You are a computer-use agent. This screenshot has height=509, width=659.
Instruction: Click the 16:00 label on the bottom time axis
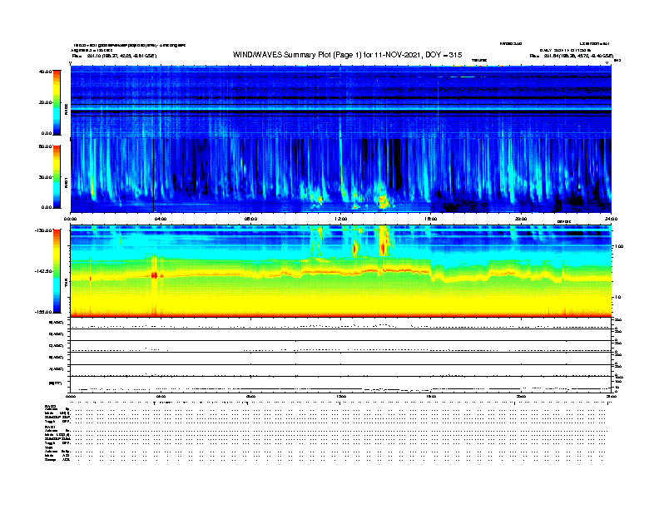click(x=431, y=397)
